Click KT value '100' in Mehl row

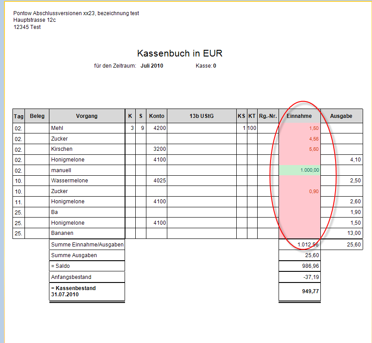click(252, 128)
